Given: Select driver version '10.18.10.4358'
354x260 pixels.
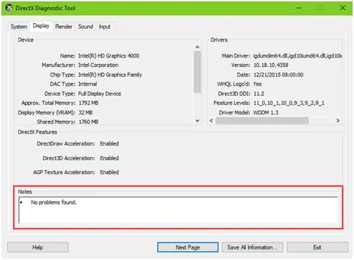Looking at the screenshot, I should 271,65.
